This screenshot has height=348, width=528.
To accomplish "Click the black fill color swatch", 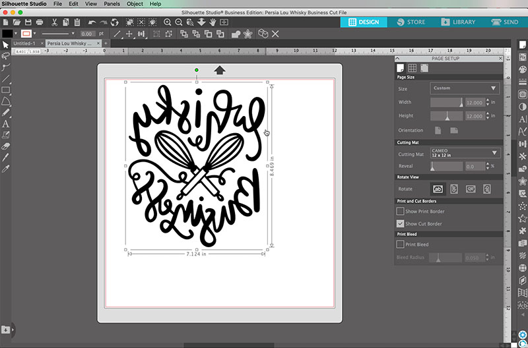I will [x=7, y=34].
